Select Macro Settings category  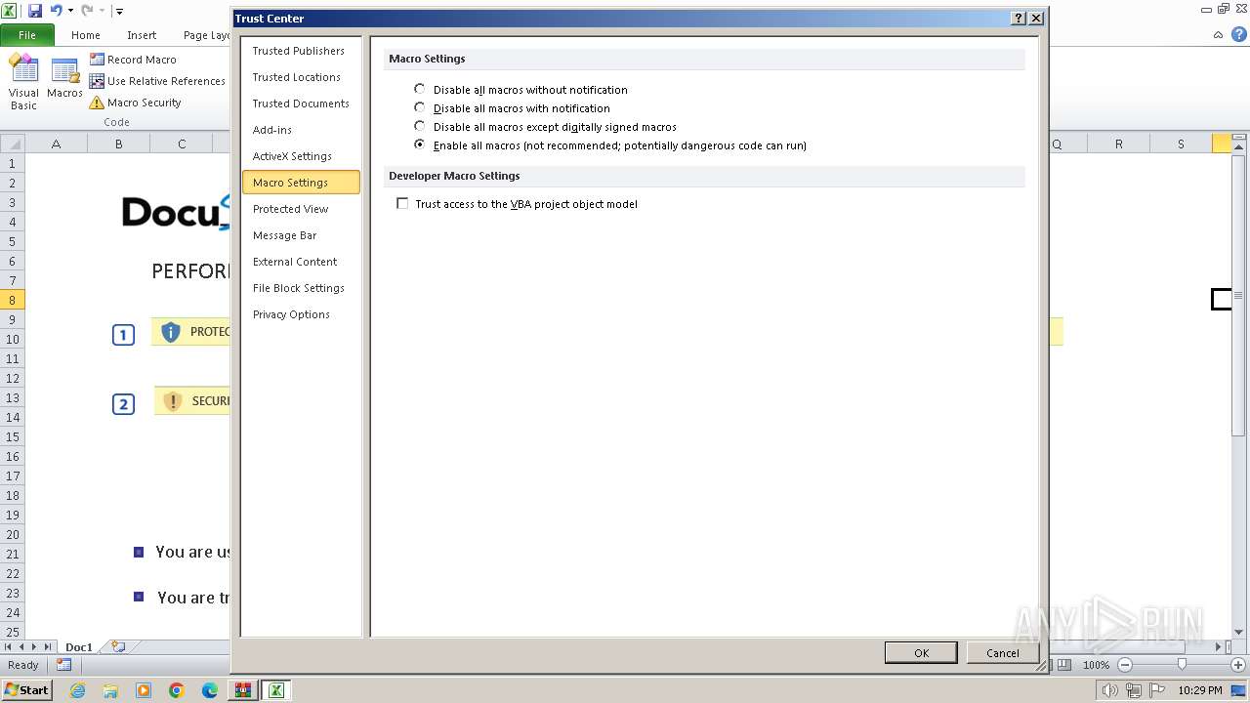301,183
